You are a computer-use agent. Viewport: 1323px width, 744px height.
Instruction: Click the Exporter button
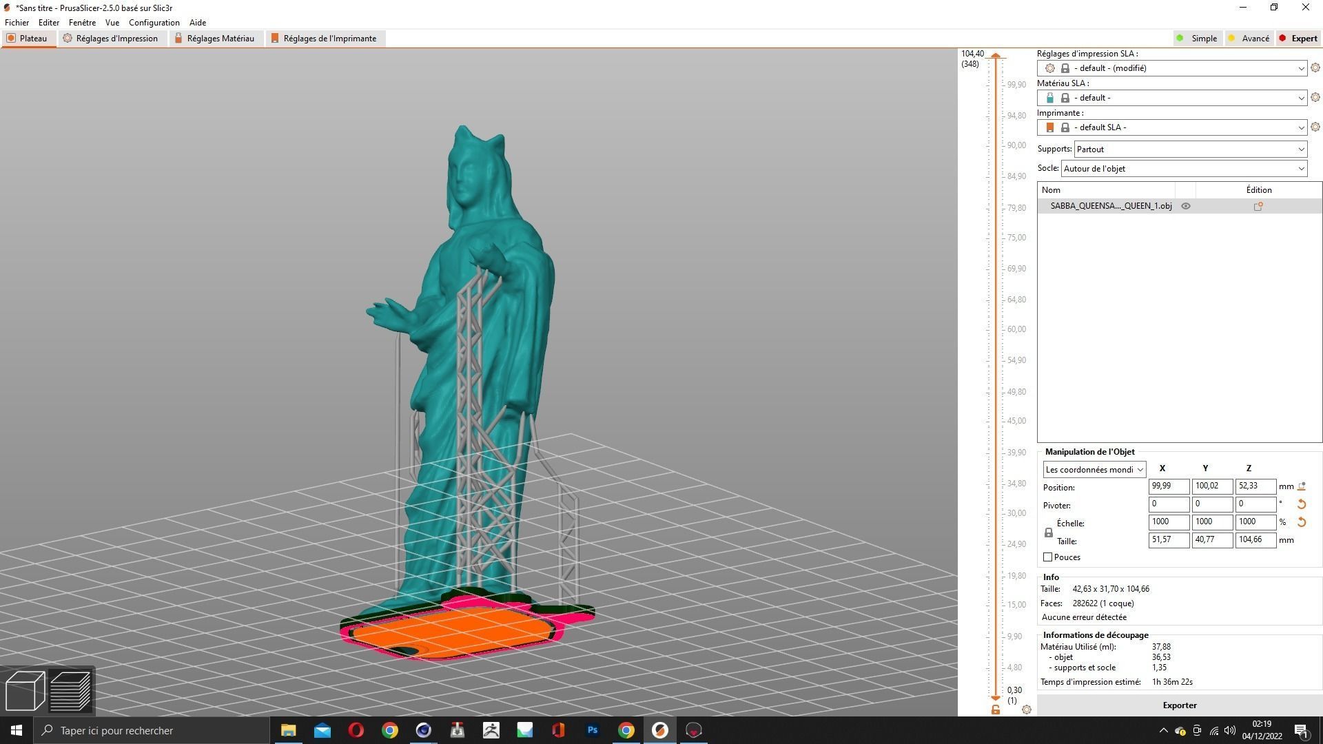click(1179, 705)
